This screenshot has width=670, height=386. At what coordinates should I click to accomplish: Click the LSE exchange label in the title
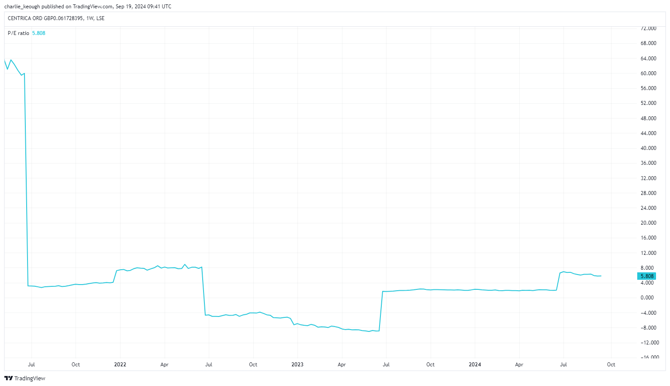(x=100, y=18)
